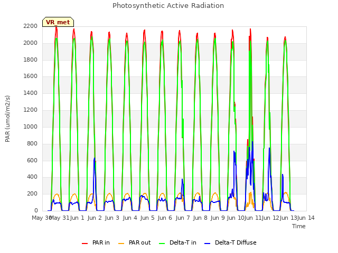Image resolution: width=338 pixels, height=253 pixels.
Task: Click the blue Delta-T Diffuse legend swatch
Action: click(207, 244)
